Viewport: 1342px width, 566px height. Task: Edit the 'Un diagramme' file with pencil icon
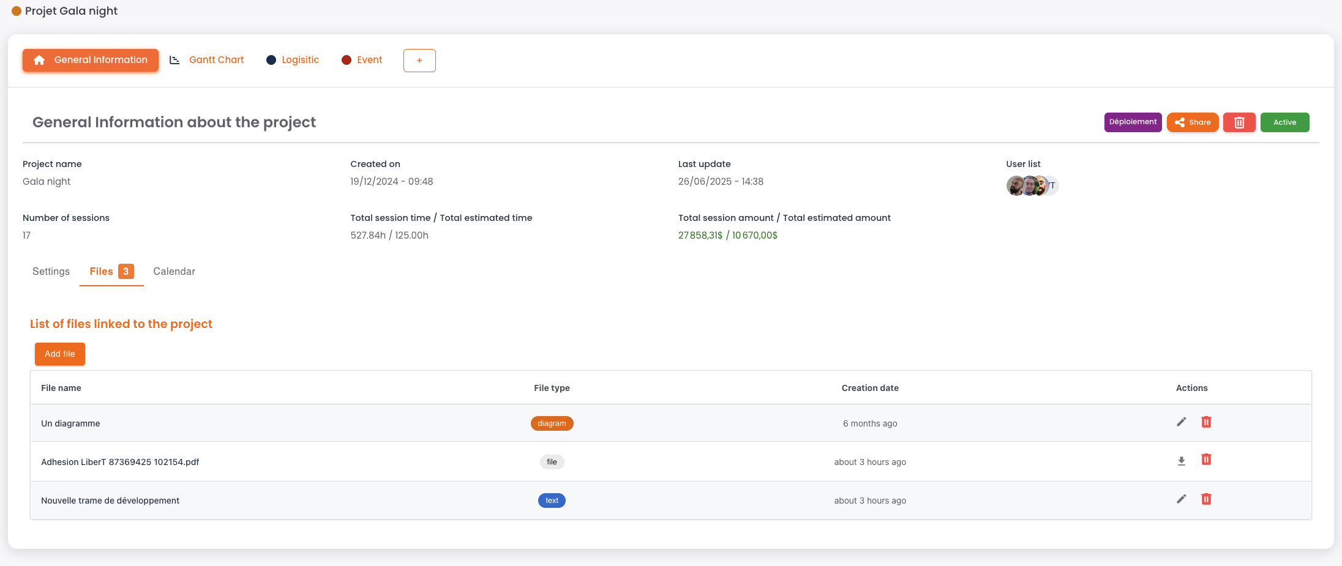1181,422
